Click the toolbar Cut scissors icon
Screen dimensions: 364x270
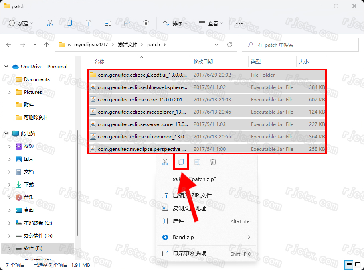(50, 23)
